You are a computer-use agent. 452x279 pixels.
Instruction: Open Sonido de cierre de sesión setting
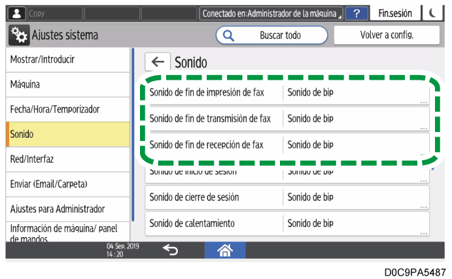click(x=287, y=197)
